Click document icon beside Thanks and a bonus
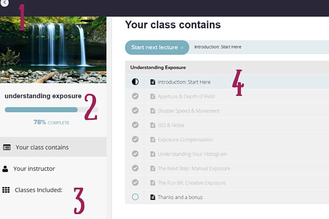 coord(153,197)
